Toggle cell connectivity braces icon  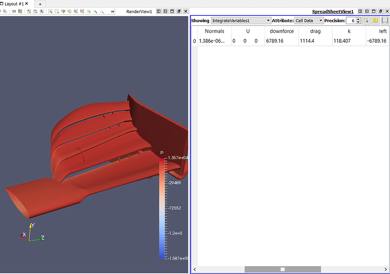click(x=384, y=20)
